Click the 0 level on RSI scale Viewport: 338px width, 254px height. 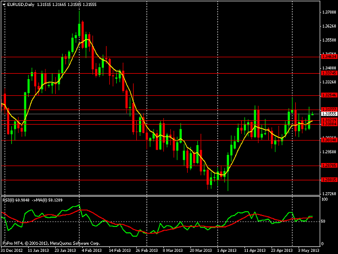(x=322, y=244)
